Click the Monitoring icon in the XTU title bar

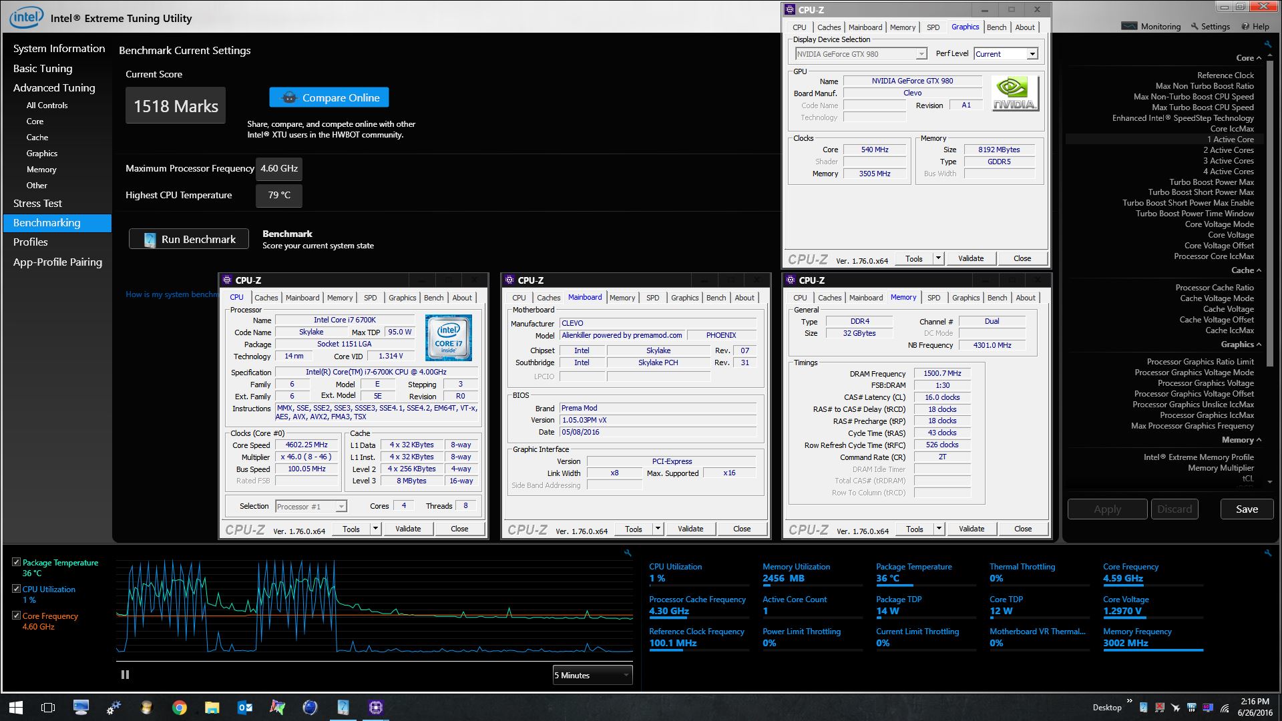click(1129, 27)
